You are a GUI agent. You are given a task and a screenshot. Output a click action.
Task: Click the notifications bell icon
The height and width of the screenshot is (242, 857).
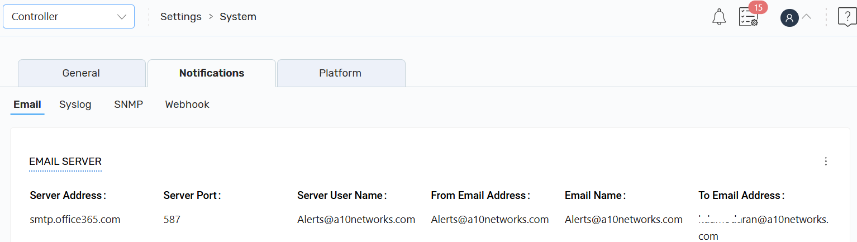pos(719,17)
